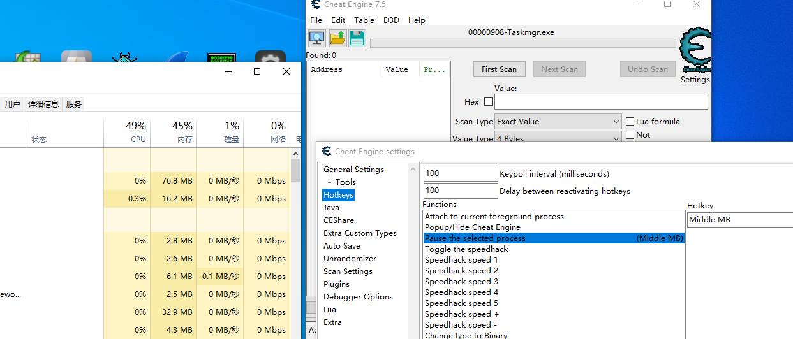Click the Cheat Engine title bar icon
The width and height of the screenshot is (793, 339).
[315, 4]
